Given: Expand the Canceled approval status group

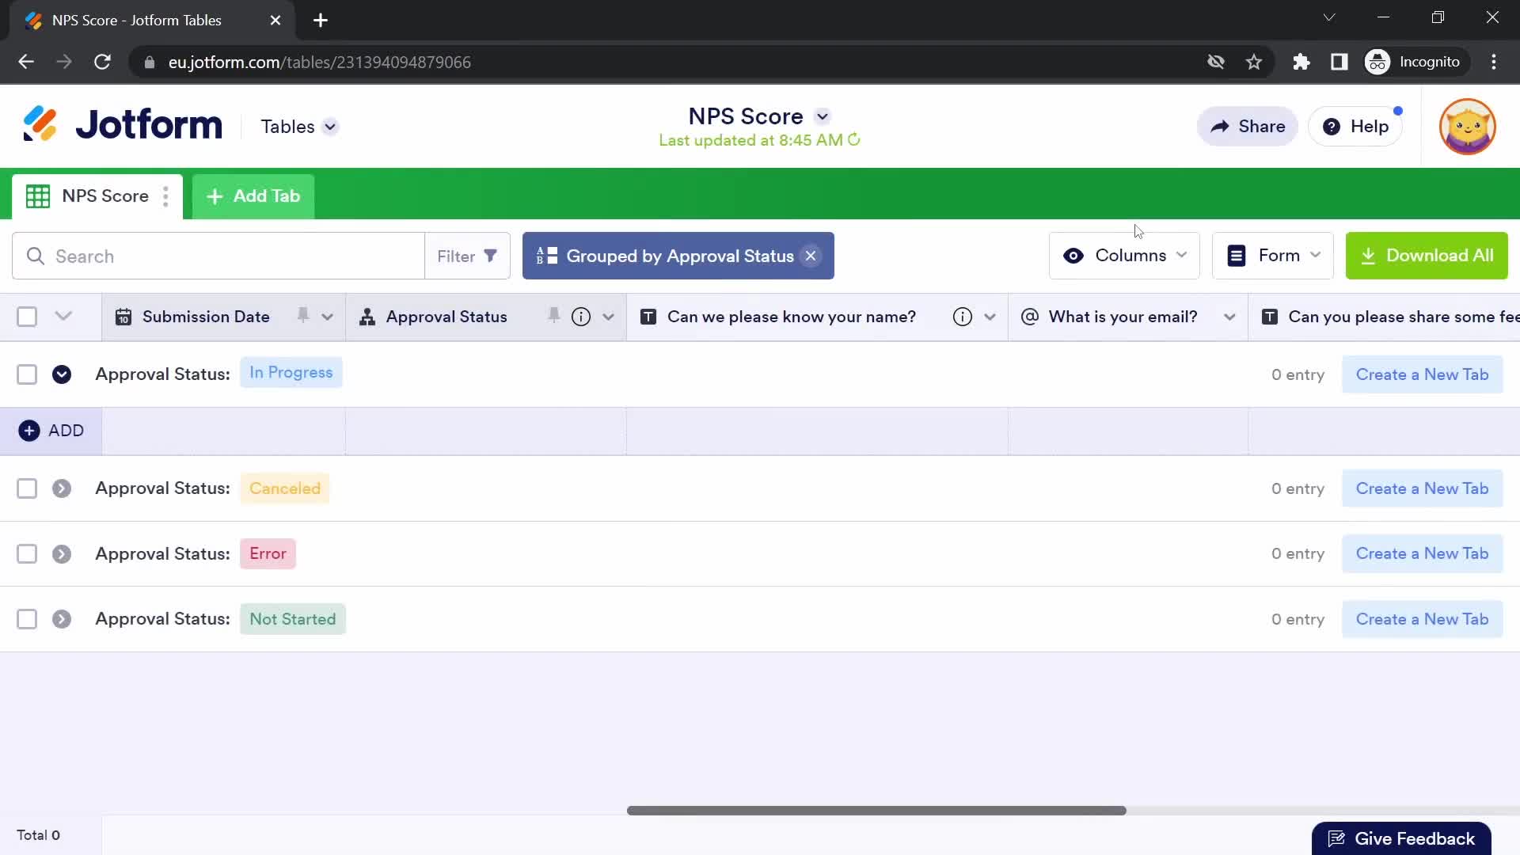Looking at the screenshot, I should (x=62, y=488).
